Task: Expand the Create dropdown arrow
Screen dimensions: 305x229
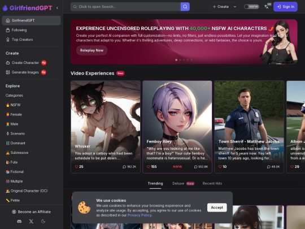Action: 235,7
